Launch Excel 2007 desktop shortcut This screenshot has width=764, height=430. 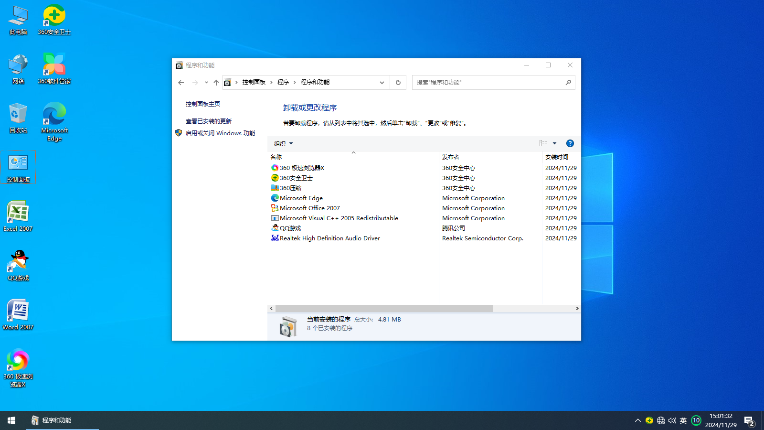coord(18,217)
